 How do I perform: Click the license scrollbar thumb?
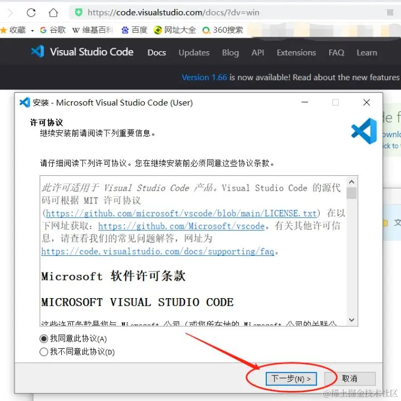pyautogui.click(x=351, y=193)
